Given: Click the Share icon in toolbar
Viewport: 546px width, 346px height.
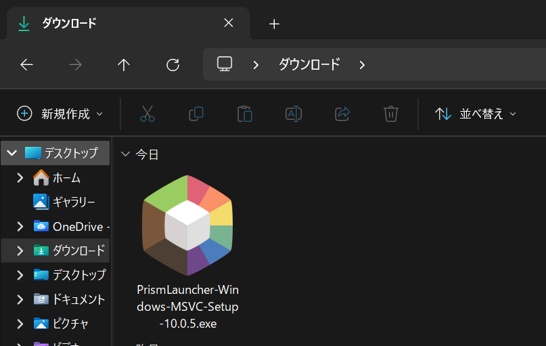Looking at the screenshot, I should point(342,114).
